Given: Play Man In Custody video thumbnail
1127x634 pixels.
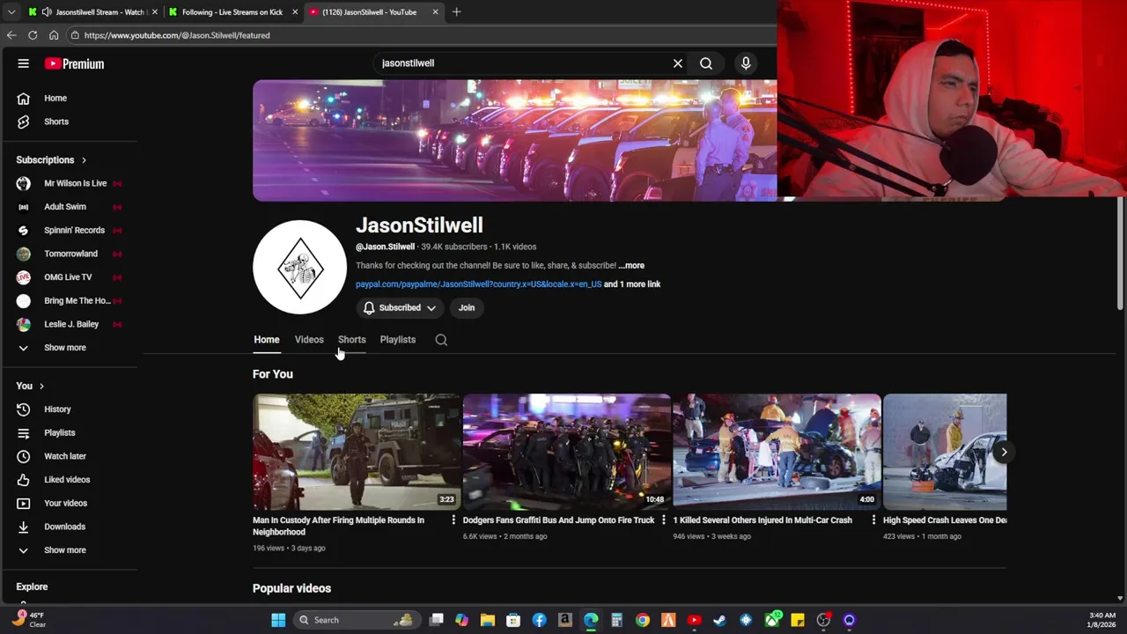Looking at the screenshot, I should coord(357,452).
